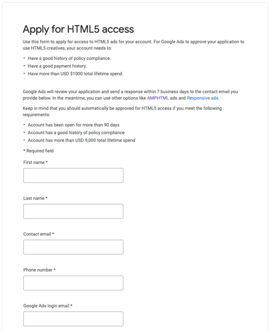Viewport: 270px width, 331px height.
Task: Focus the Last name text box
Action: tap(73, 211)
